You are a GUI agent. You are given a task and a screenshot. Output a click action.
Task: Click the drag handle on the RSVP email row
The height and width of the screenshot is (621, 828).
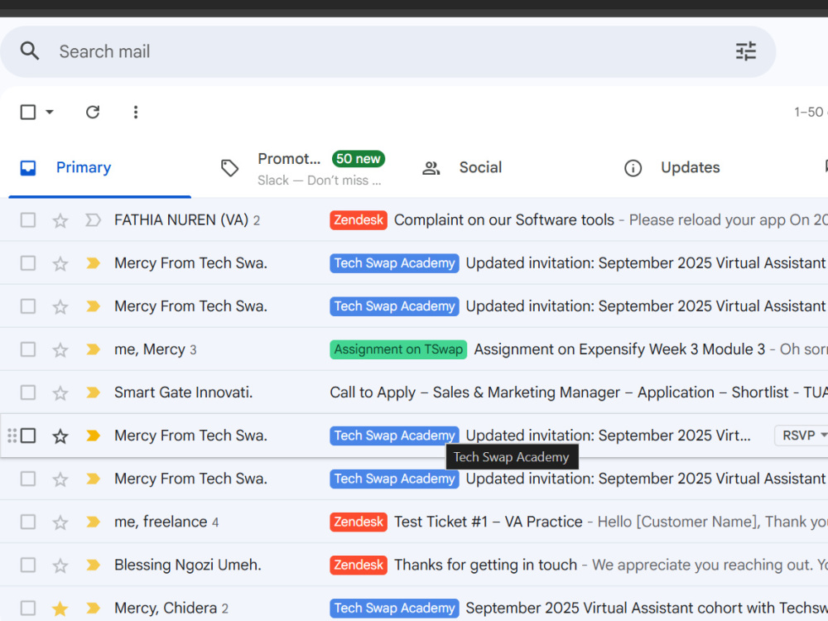pos(12,436)
